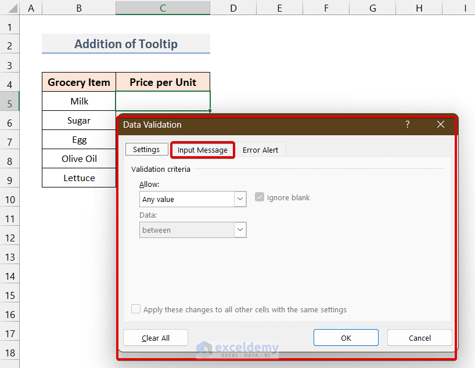Open the Data Validation help question mark
Viewport: 475px width, 368px height.
pos(408,124)
